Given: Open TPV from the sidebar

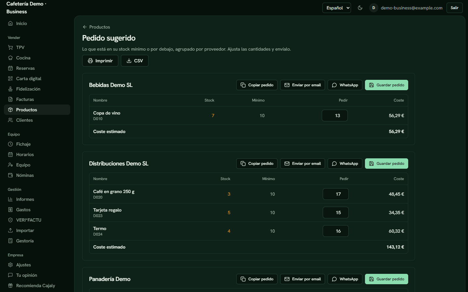Looking at the screenshot, I should point(37,47).
